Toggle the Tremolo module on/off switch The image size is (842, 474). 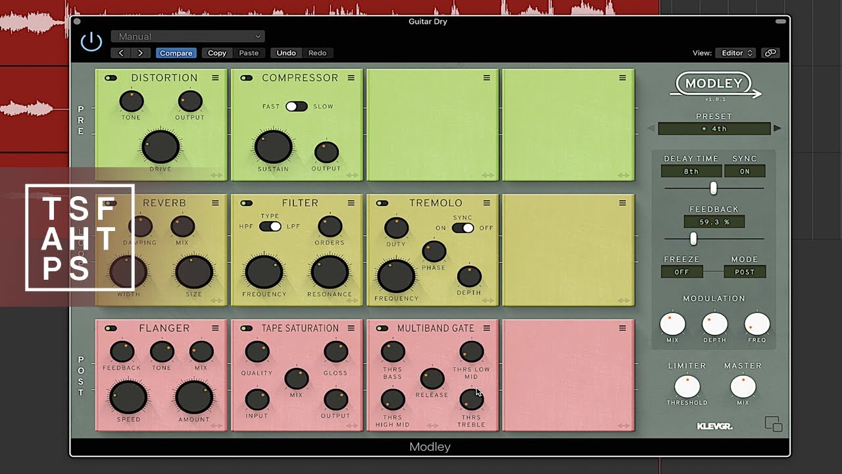coord(382,203)
